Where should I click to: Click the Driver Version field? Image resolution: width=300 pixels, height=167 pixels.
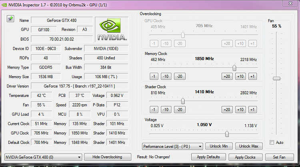80,86
